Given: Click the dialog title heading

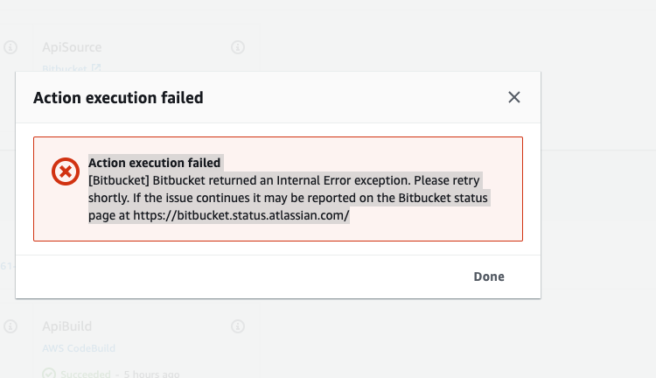Looking at the screenshot, I should coord(118,98).
